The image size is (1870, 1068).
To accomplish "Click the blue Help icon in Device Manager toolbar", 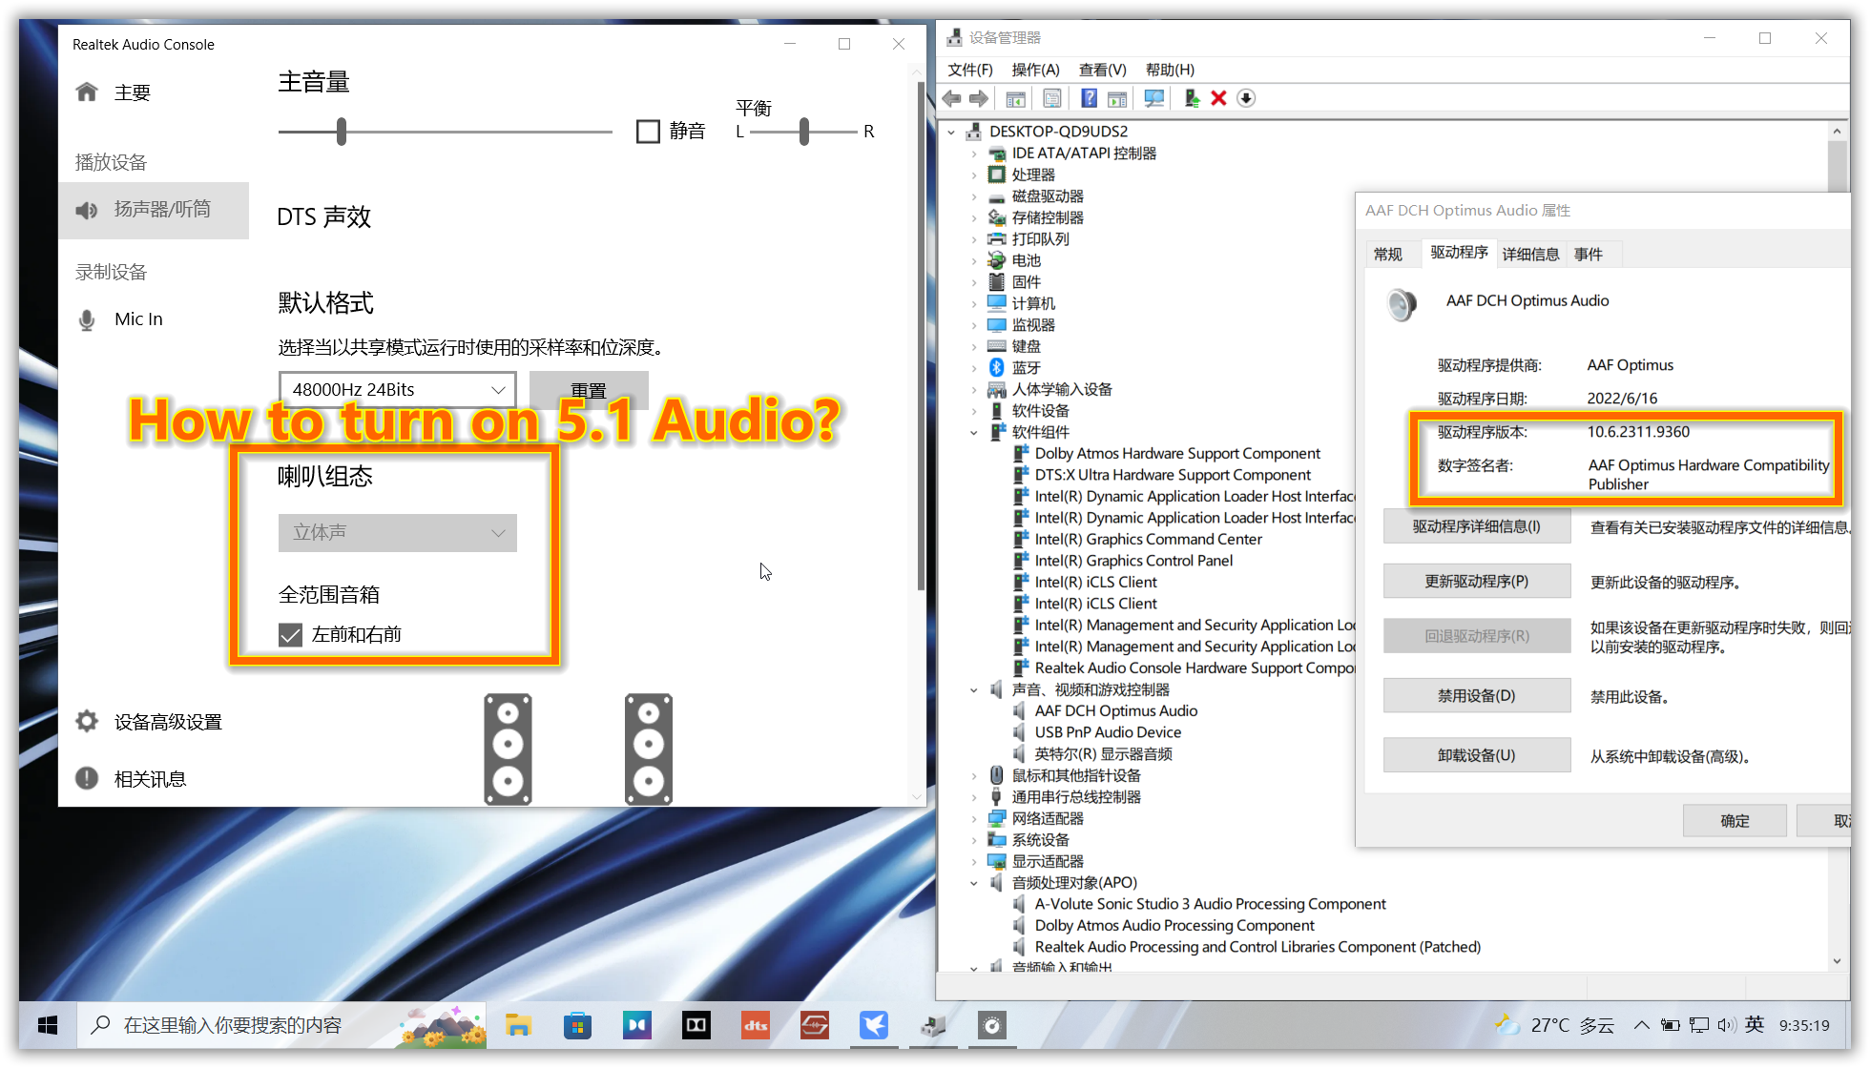I will coord(1089,98).
